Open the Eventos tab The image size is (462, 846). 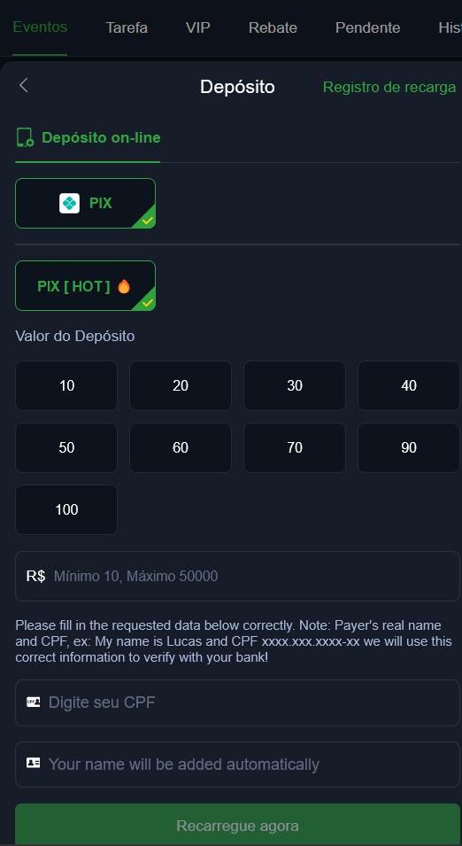40,27
